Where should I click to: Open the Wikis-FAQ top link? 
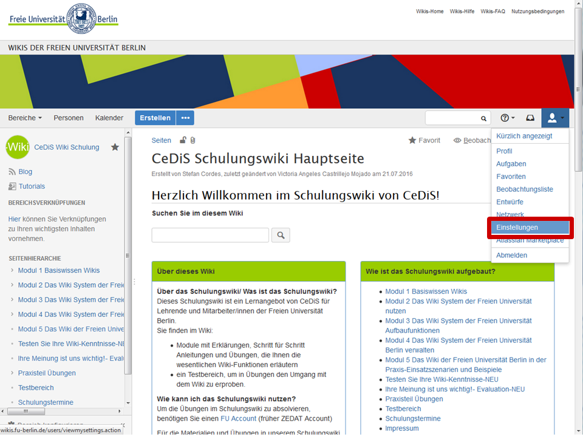(x=493, y=12)
